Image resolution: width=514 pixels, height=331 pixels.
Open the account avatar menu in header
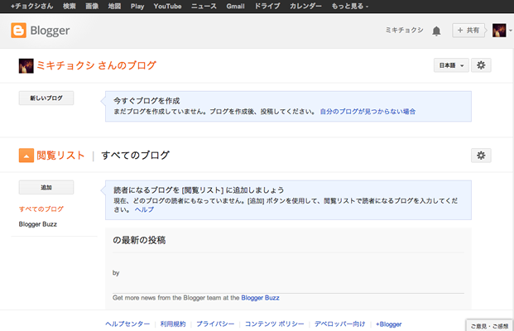[499, 31]
